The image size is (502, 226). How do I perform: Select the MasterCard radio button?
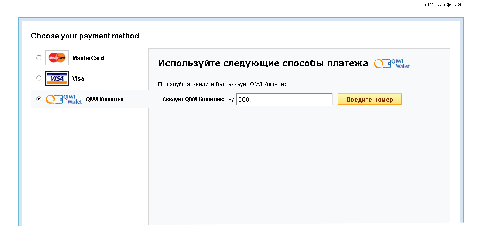pos(39,58)
